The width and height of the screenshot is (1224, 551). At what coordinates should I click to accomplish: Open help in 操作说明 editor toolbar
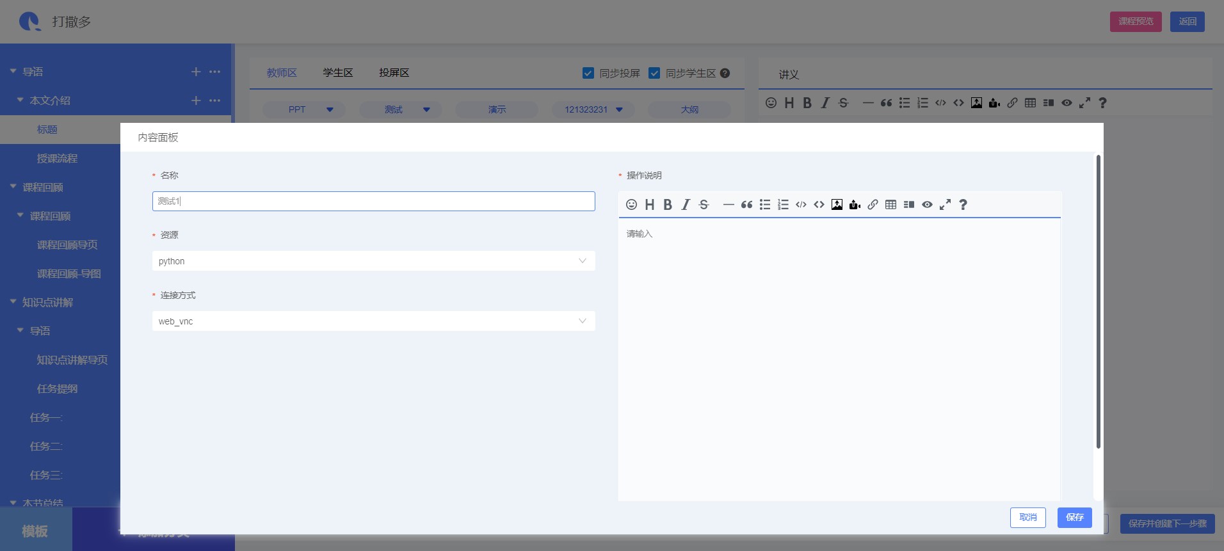pos(963,205)
